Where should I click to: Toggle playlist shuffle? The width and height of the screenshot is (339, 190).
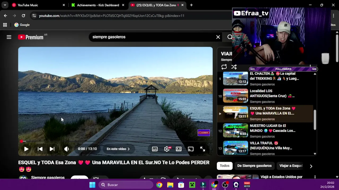pyautogui.click(x=234, y=67)
